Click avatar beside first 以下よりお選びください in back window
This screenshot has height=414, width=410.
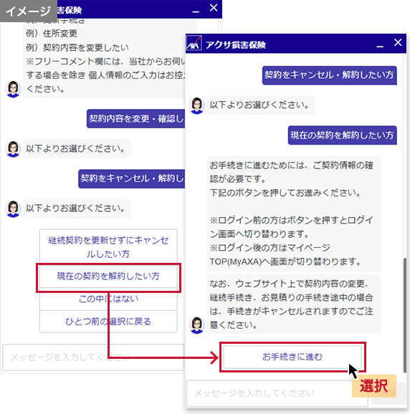pos(13,149)
